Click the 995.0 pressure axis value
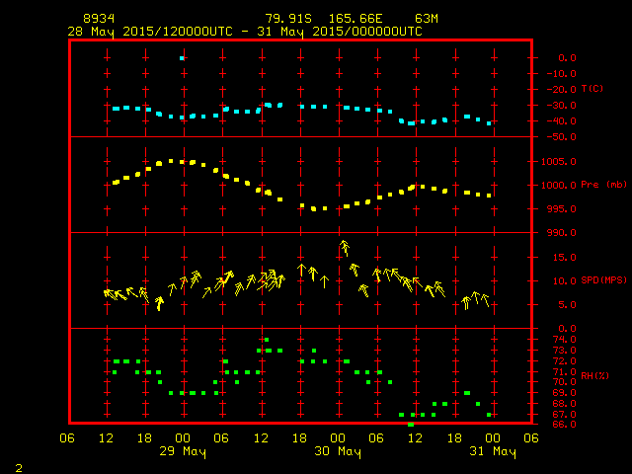 pyautogui.click(x=561, y=209)
